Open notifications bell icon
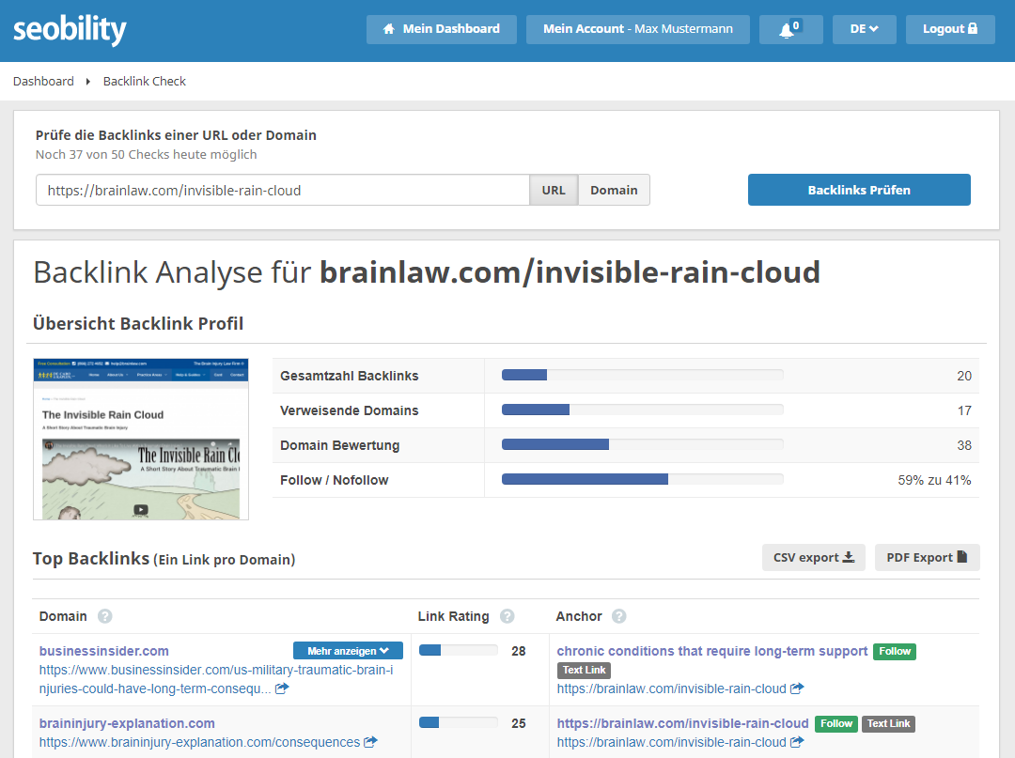Viewport: 1015px width, 758px height. point(790,29)
